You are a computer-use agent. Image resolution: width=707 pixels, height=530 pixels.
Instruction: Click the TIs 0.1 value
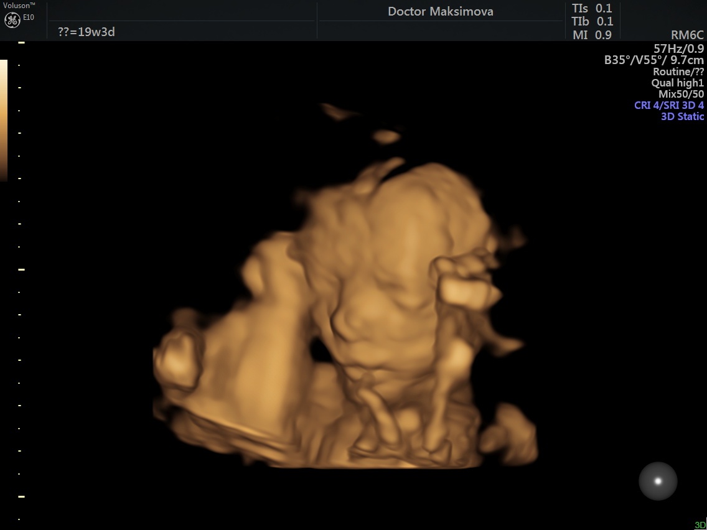pyautogui.click(x=592, y=8)
